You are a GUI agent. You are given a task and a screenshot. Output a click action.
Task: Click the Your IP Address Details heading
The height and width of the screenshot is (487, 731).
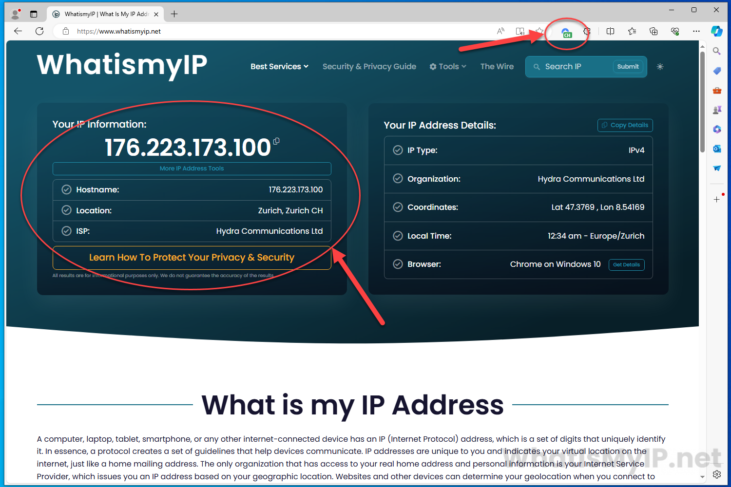[x=440, y=125]
